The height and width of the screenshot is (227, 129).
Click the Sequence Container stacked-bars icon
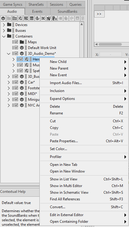point(32,18)
